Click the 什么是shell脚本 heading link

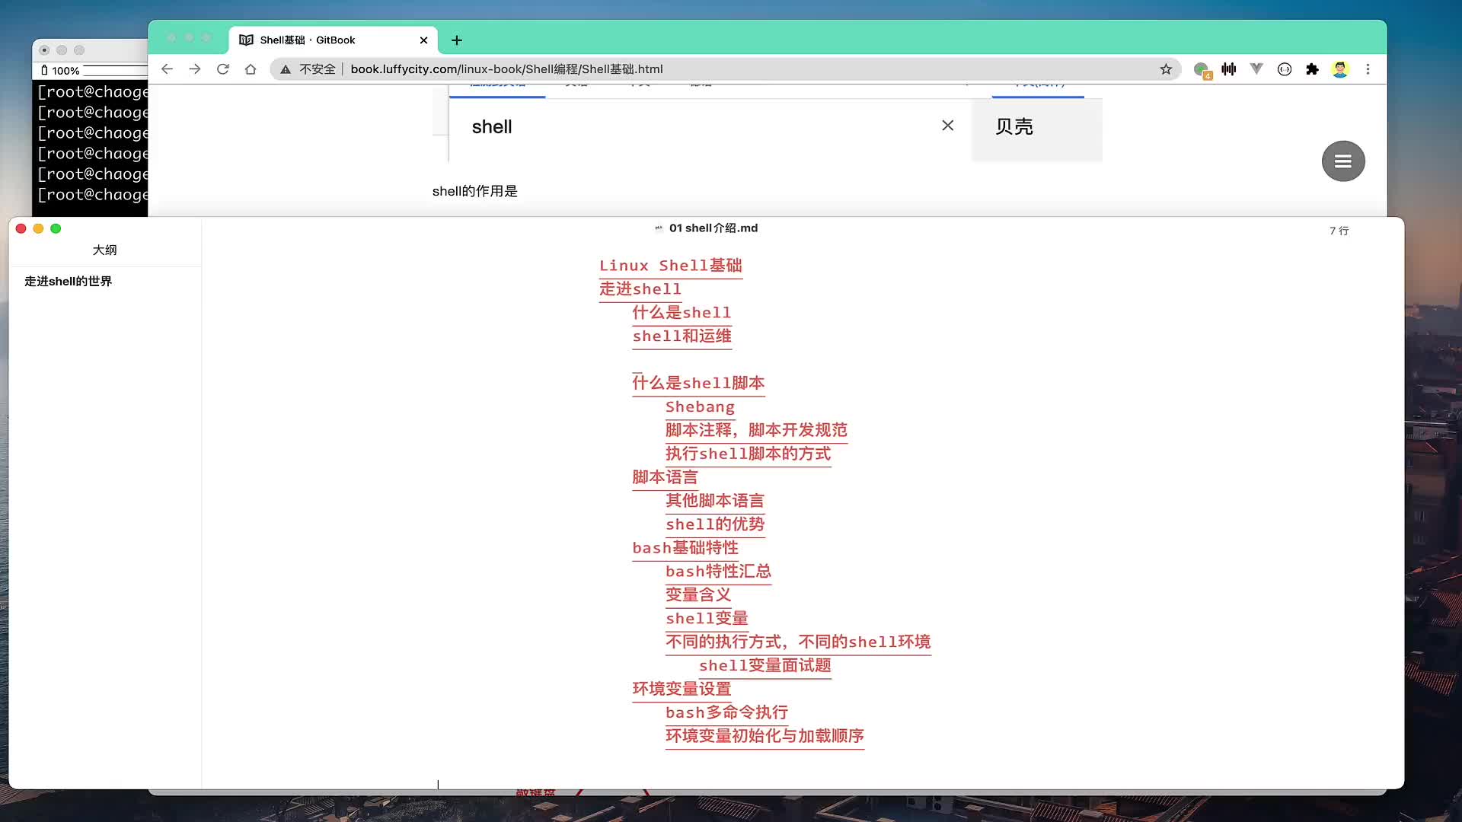click(700, 382)
